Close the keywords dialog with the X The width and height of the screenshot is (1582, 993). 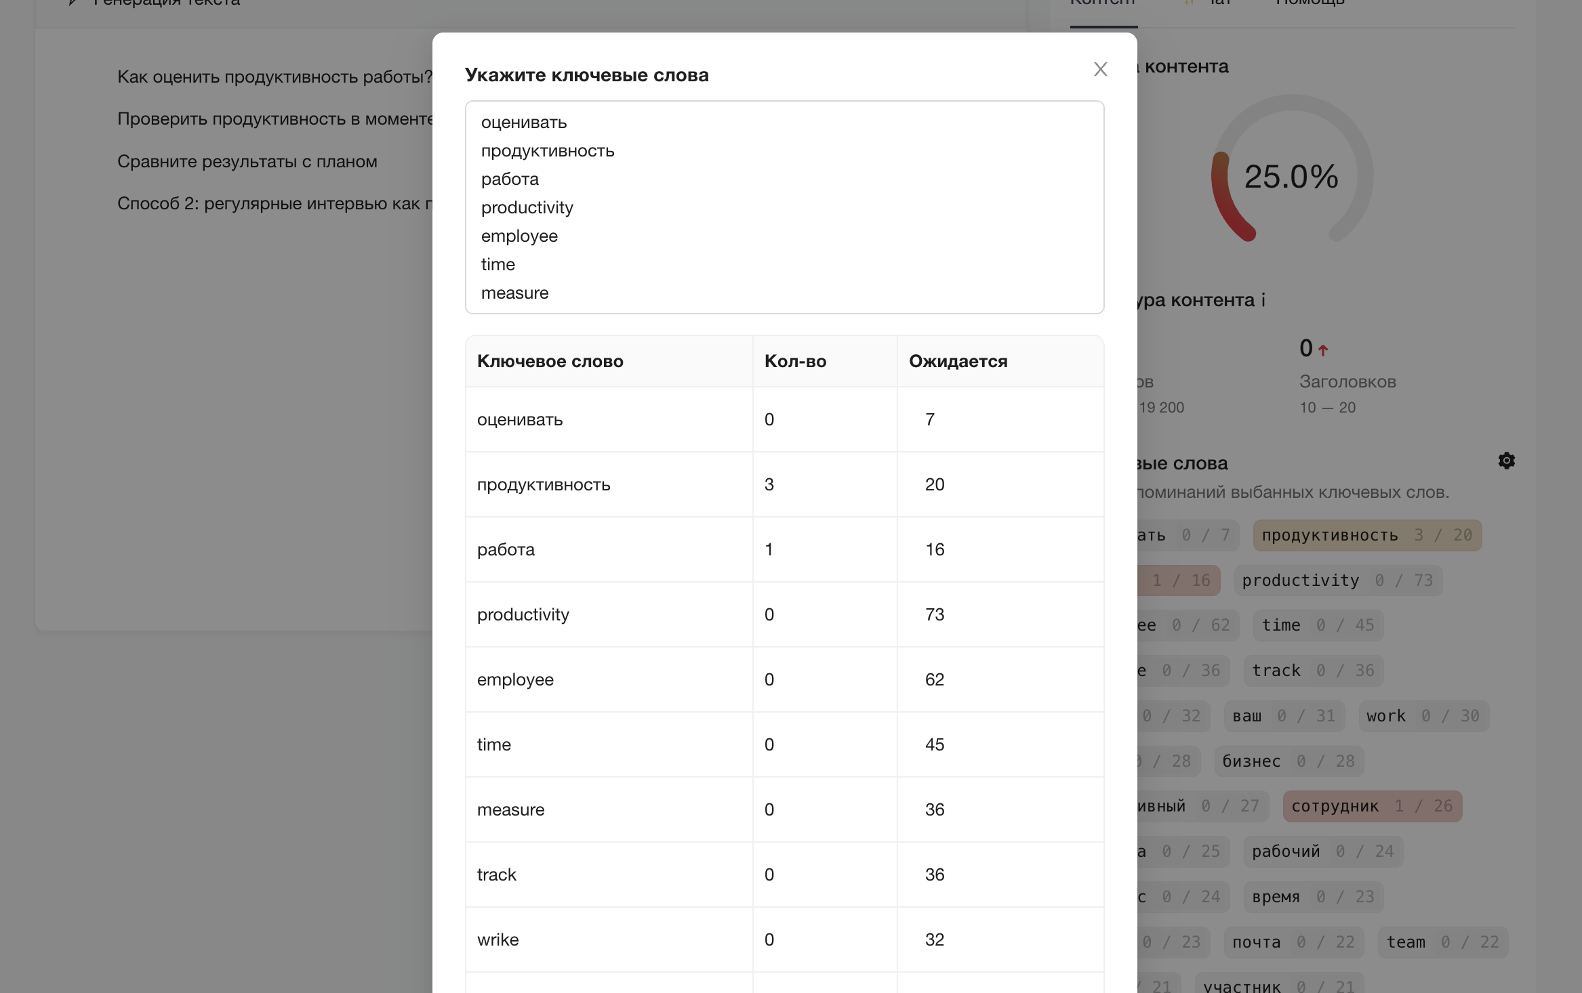[1100, 69]
